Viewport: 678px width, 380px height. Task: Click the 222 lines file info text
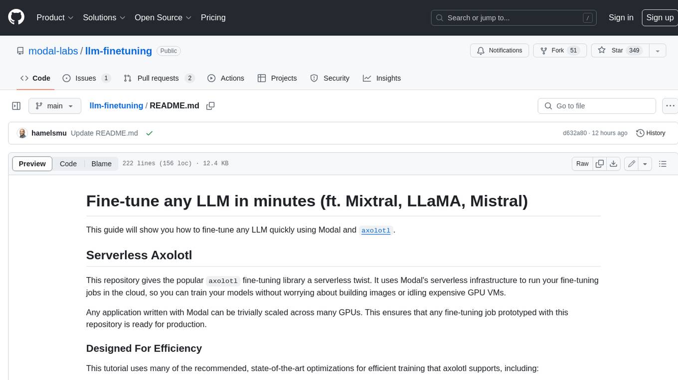[175, 164]
